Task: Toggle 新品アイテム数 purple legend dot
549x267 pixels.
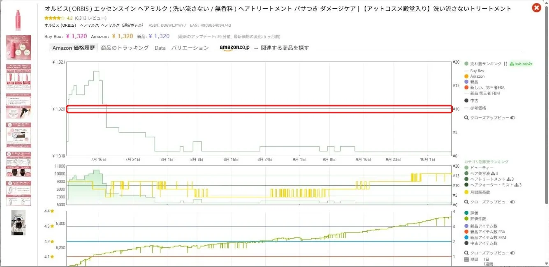Action: 466,226
